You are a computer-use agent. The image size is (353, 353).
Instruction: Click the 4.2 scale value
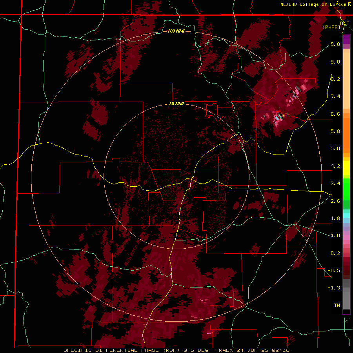[335, 166]
